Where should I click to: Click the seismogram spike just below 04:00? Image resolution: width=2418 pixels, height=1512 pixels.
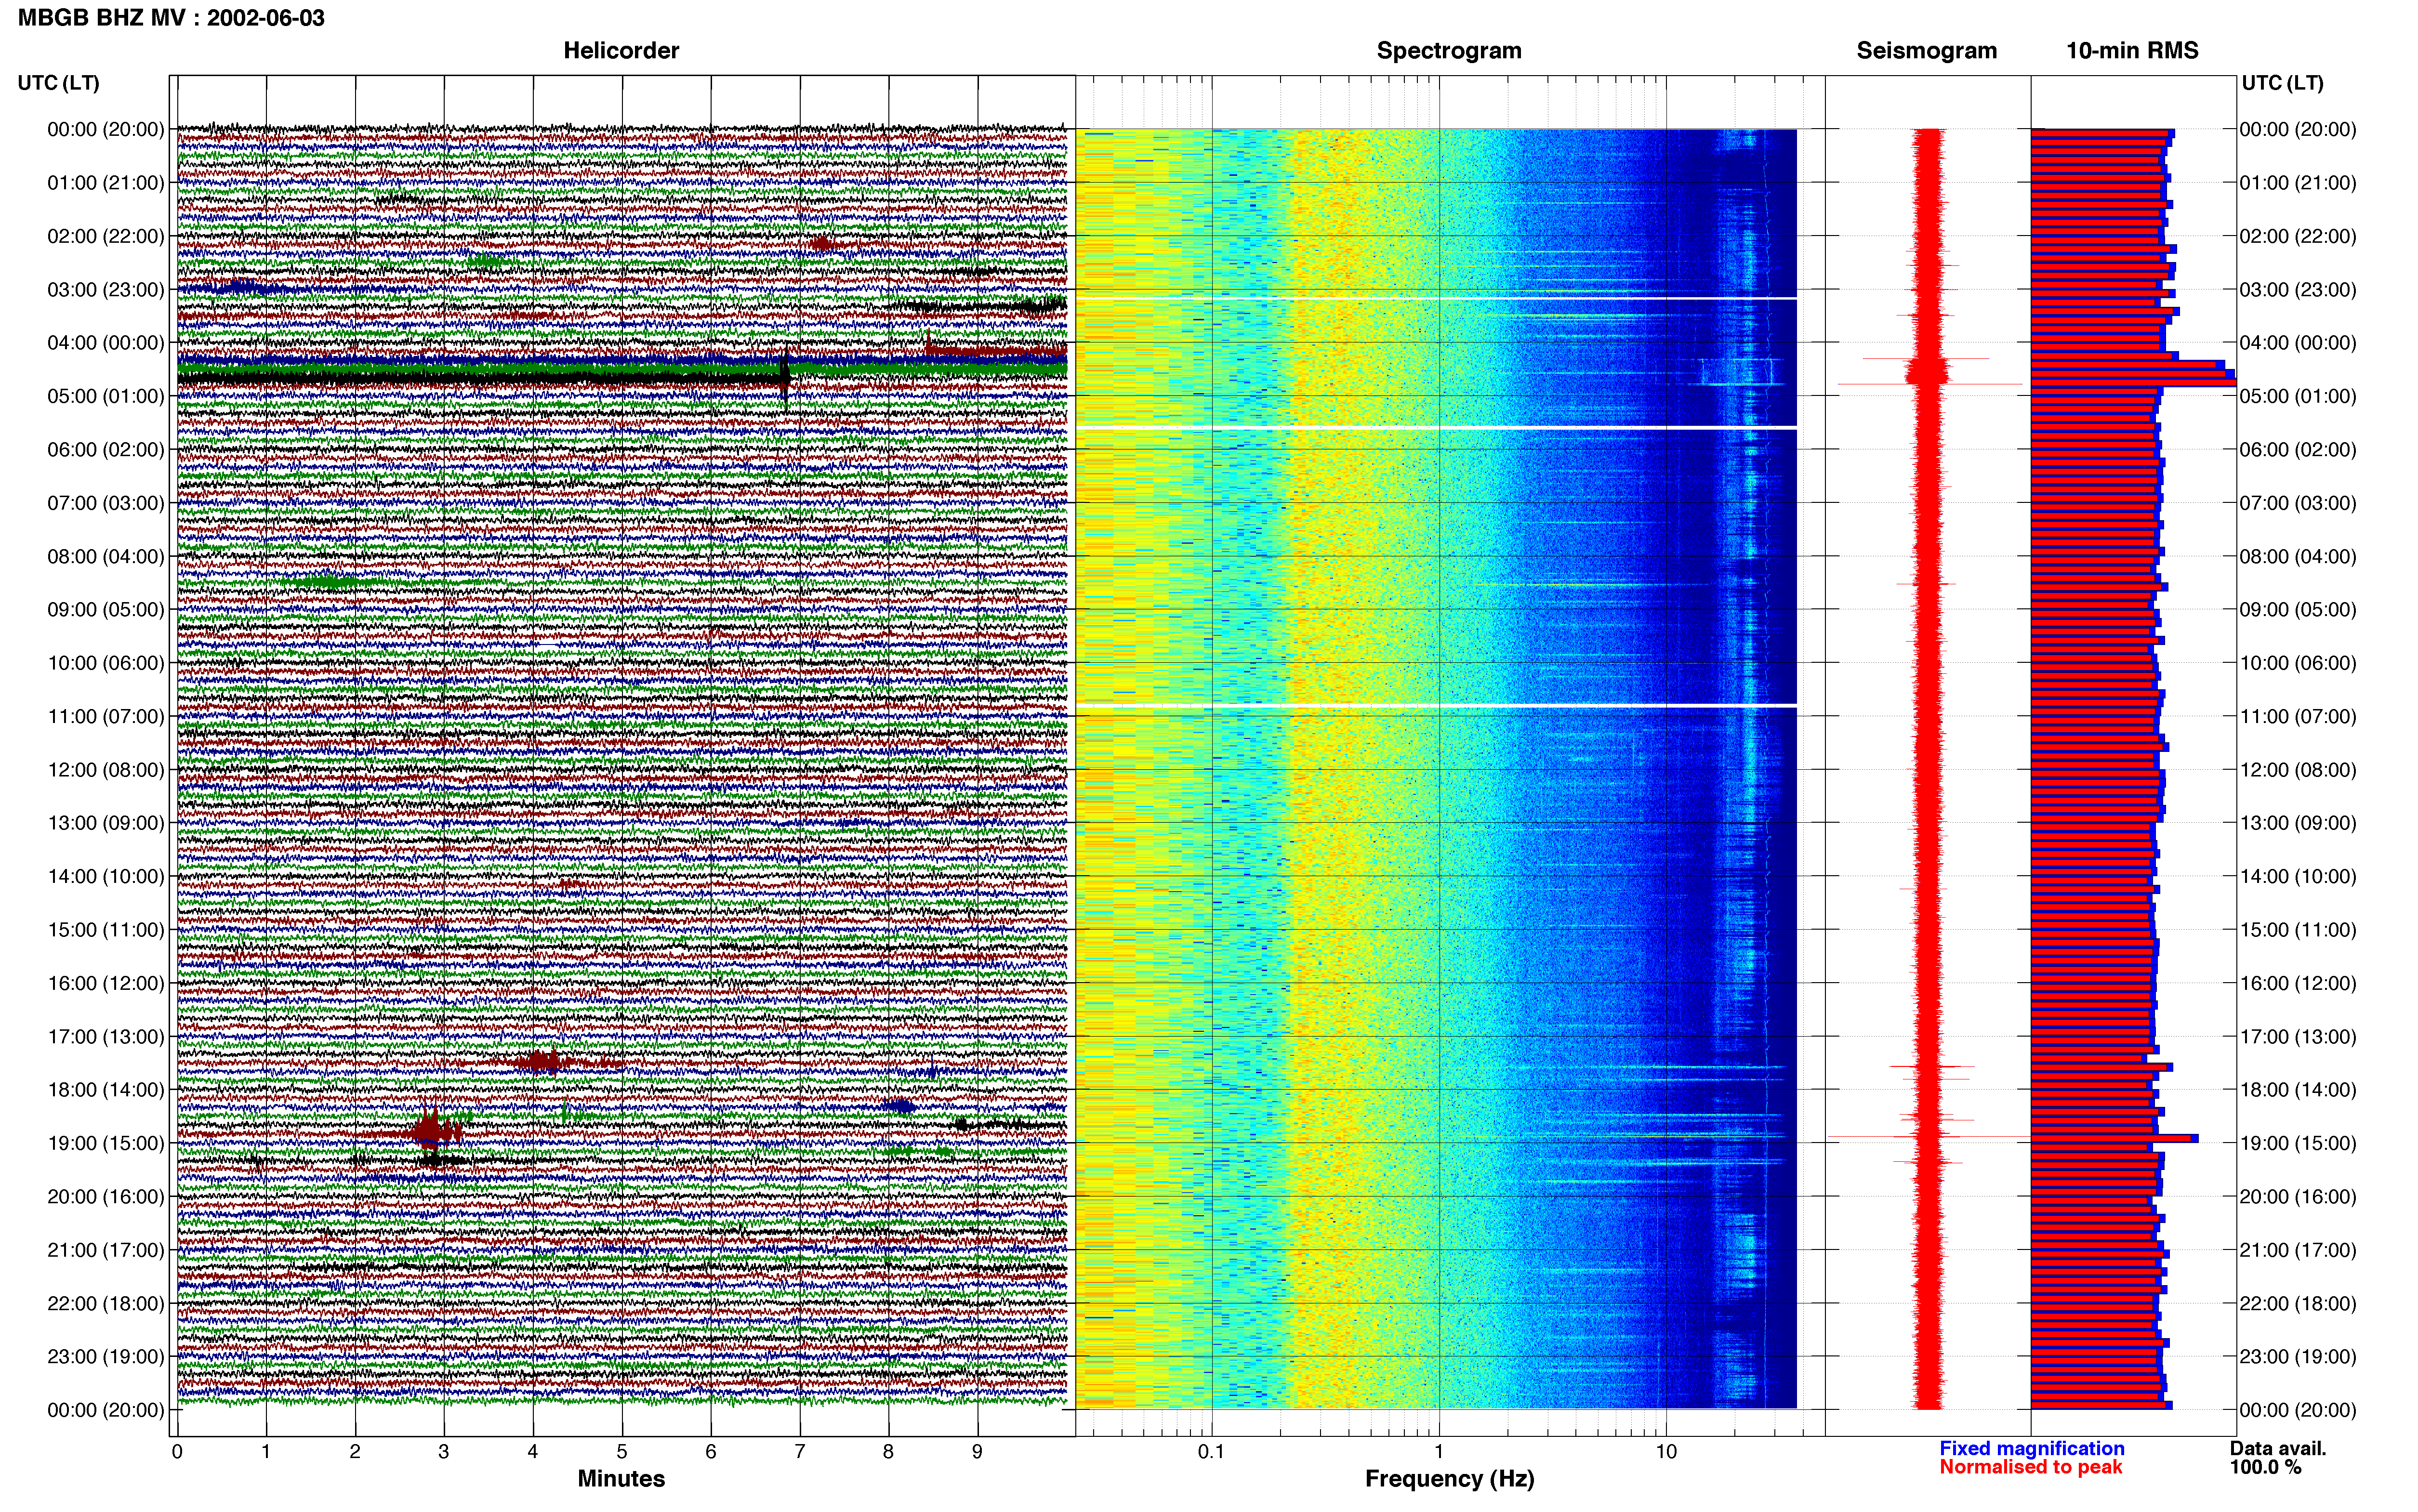1926,358
